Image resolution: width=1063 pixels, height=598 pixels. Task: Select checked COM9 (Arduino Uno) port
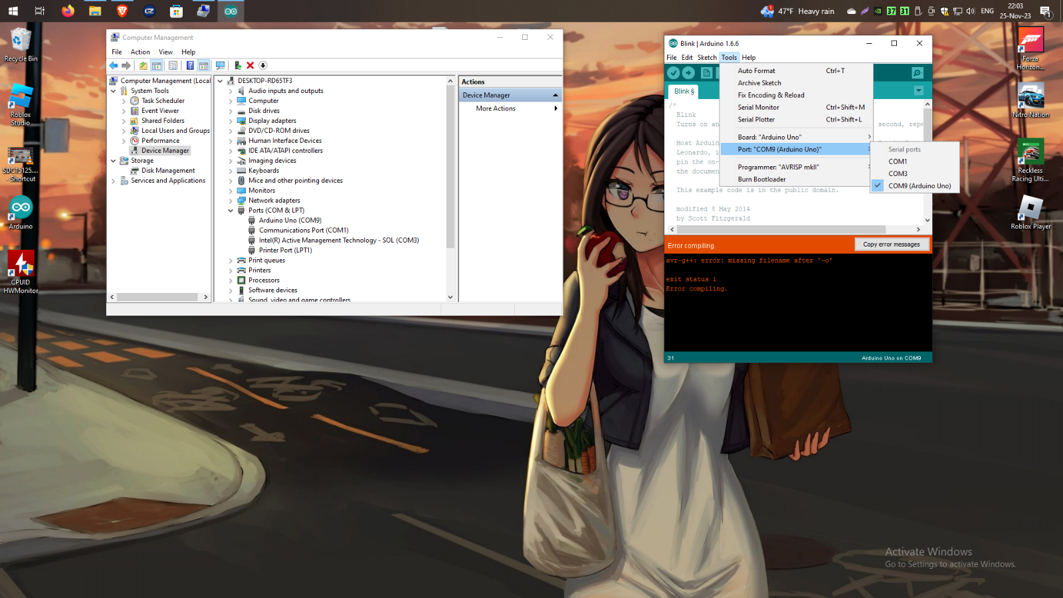tap(915, 186)
